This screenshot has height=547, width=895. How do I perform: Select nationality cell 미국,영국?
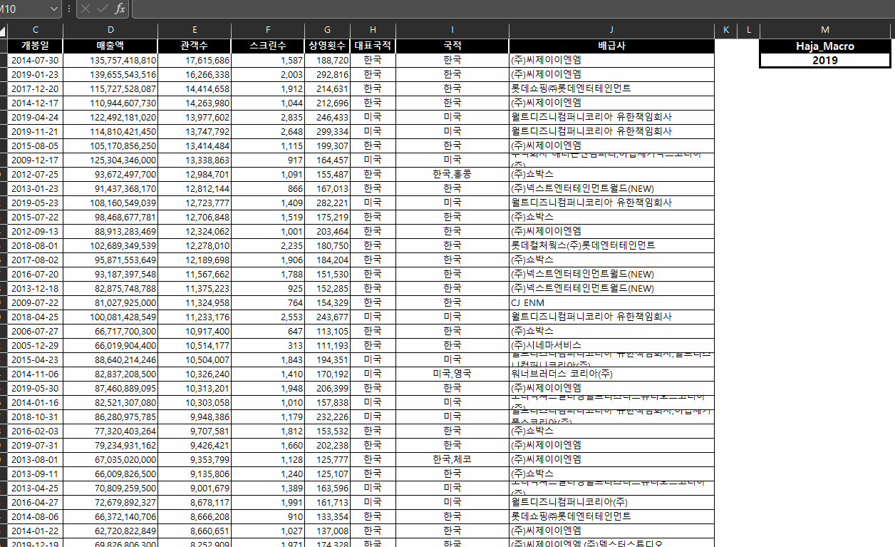click(x=452, y=374)
